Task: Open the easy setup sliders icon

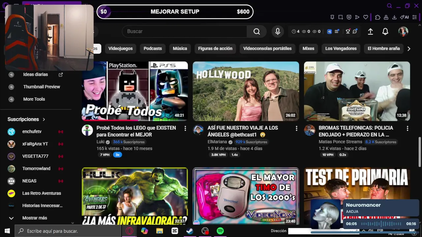Action: [x=415, y=17]
